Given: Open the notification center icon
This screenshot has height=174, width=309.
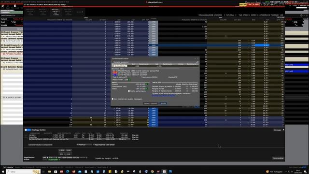Looking at the screenshot, I should [305, 172].
